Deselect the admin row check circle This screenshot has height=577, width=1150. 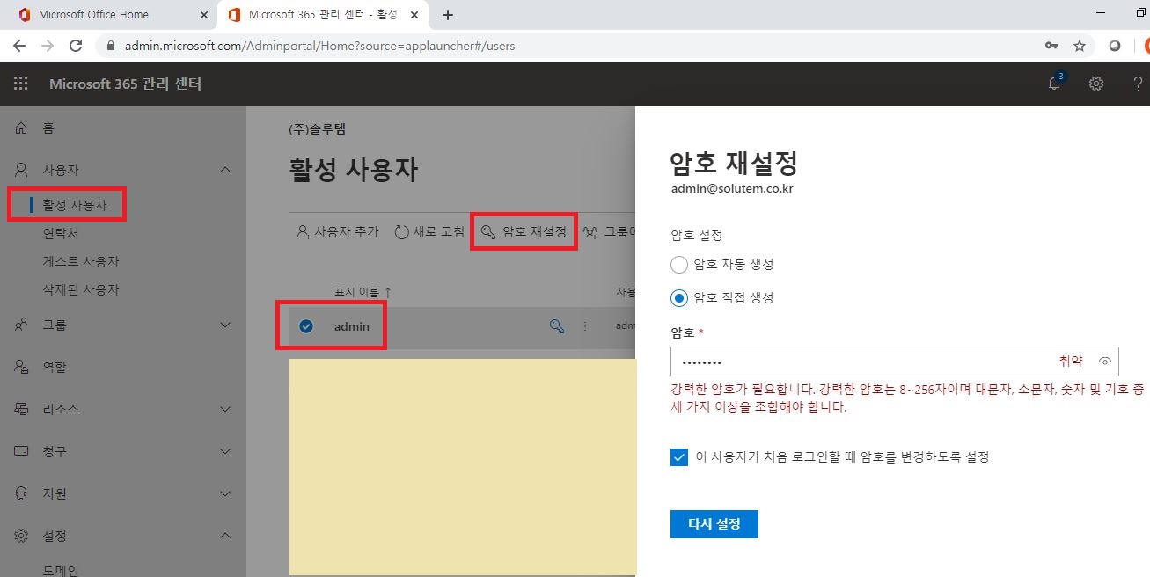coord(306,326)
